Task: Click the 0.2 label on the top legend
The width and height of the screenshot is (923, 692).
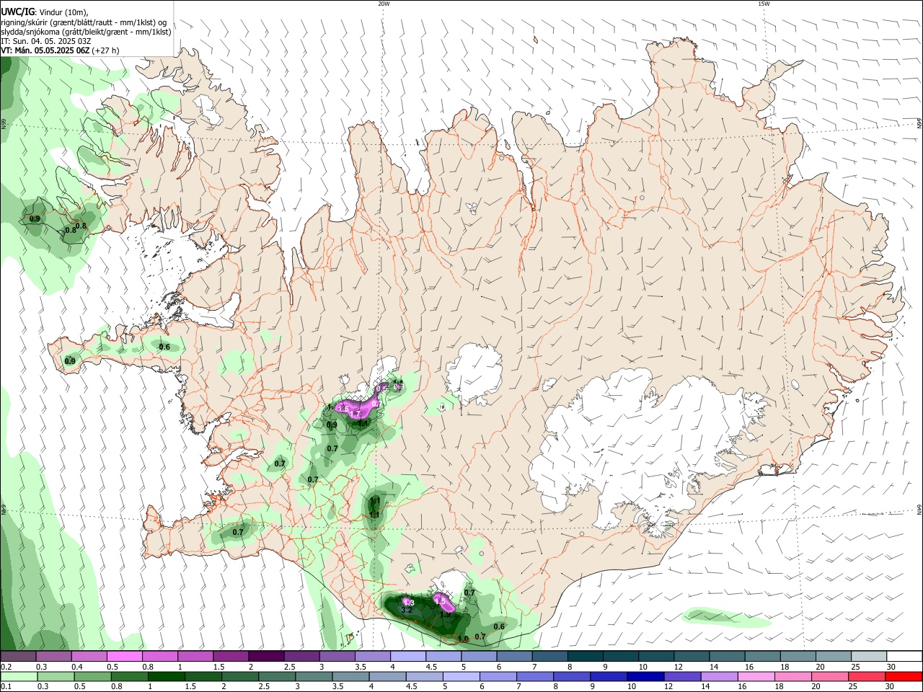Action: [6, 667]
